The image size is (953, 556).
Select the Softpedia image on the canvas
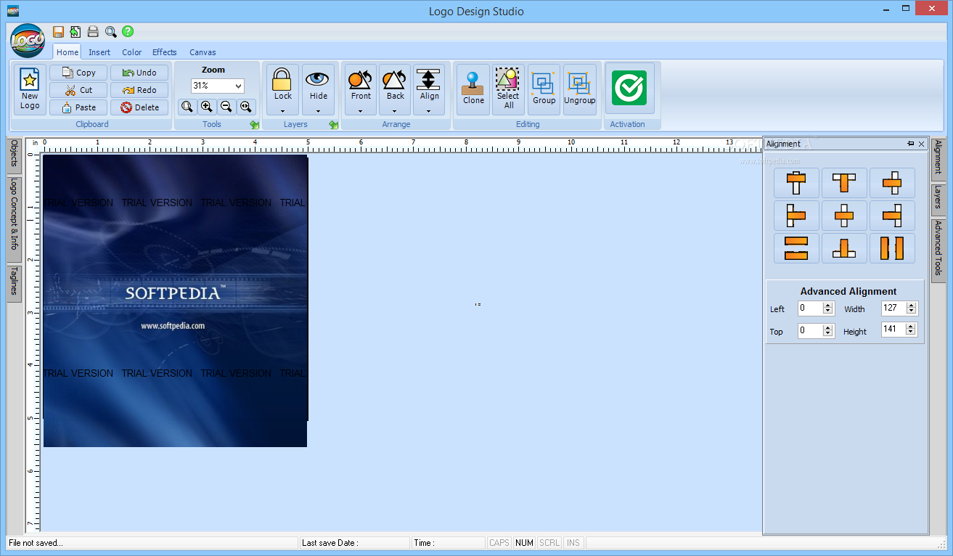(175, 301)
